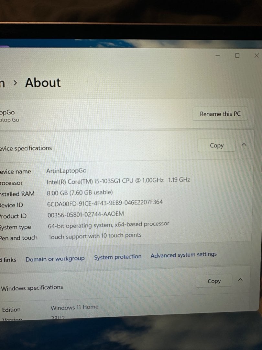The height and width of the screenshot is (350, 262).
Task: Collapse the Device specifications section
Action: (x=244, y=145)
